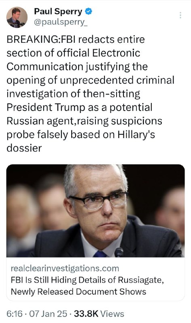Click the 6:16 timestamp
Screen dimensions: 191x323
[x=15, y=314]
